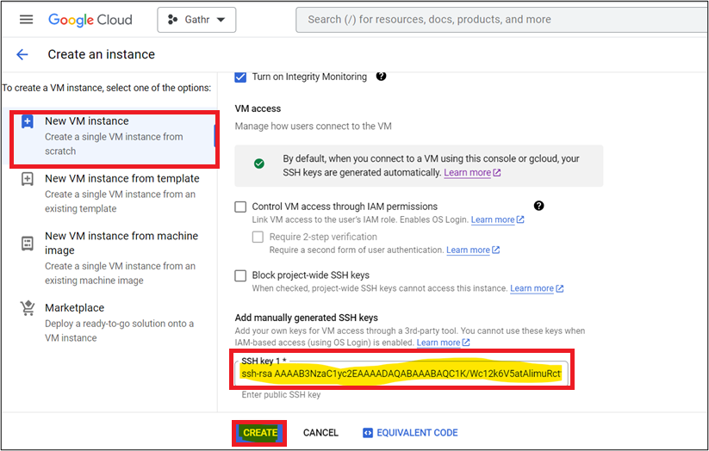Check Block project-wide SSH keys
Image resolution: width=709 pixels, height=451 pixels.
click(x=241, y=275)
